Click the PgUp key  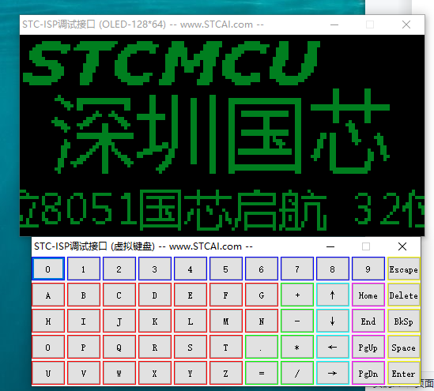pyautogui.click(x=368, y=347)
